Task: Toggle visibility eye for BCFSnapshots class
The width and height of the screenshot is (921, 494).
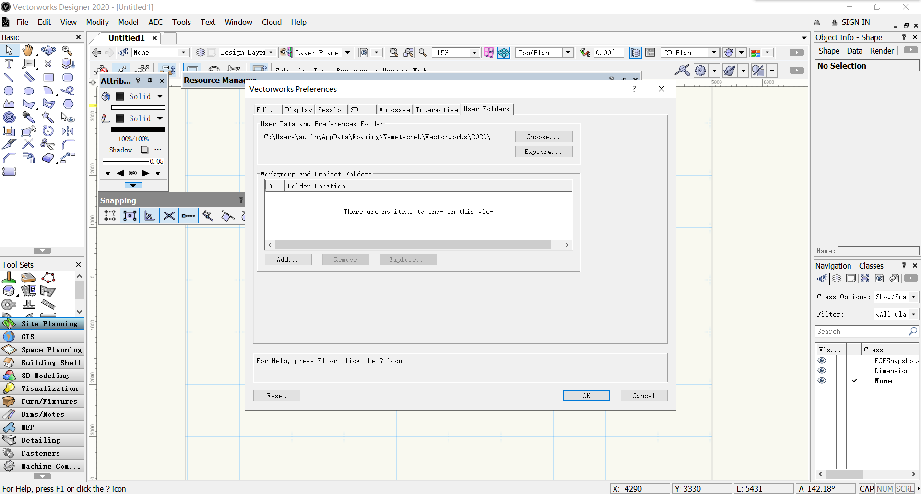Action: pyautogui.click(x=822, y=361)
